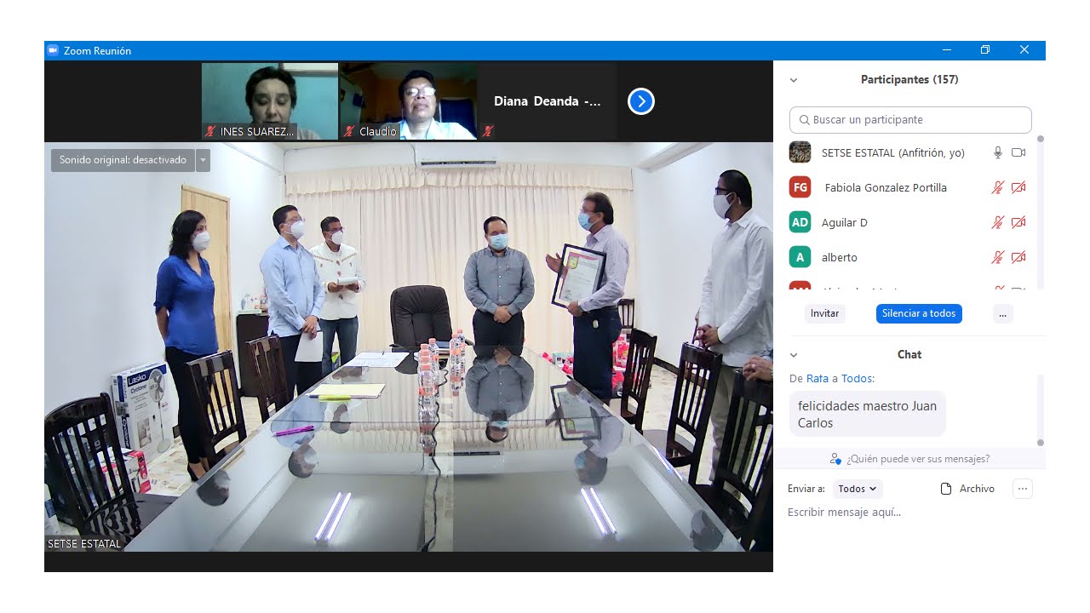The height and width of the screenshot is (613, 1090).
Task: Click ¿Quién puede ver sus mensajes? link
Action: pos(918,459)
